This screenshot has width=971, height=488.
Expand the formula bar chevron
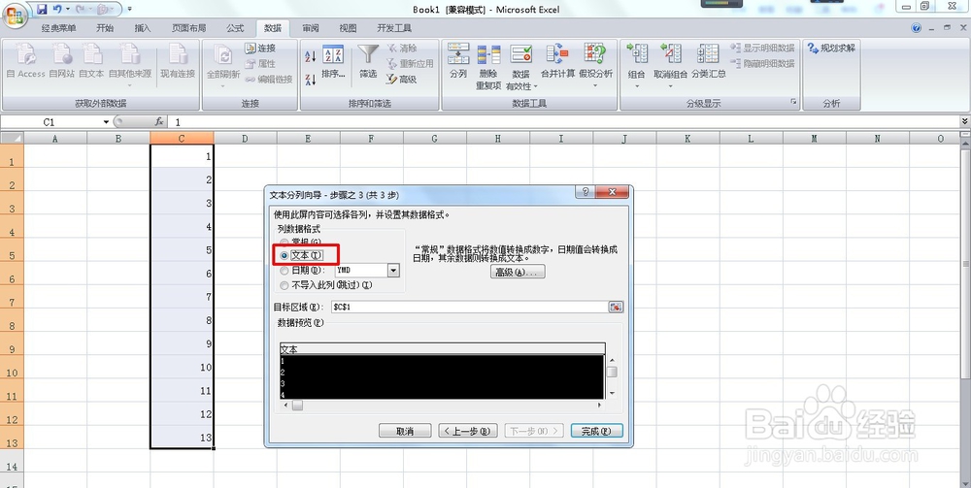coord(965,122)
